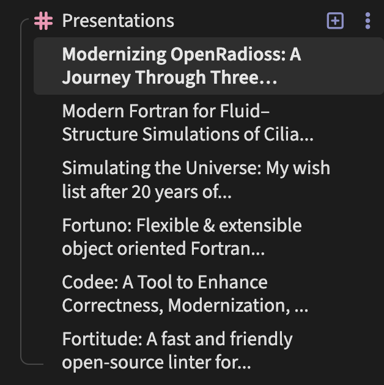Screen dimensions: 384x385
Task: Select the Codee correctness tool topic
Action: pos(185,294)
